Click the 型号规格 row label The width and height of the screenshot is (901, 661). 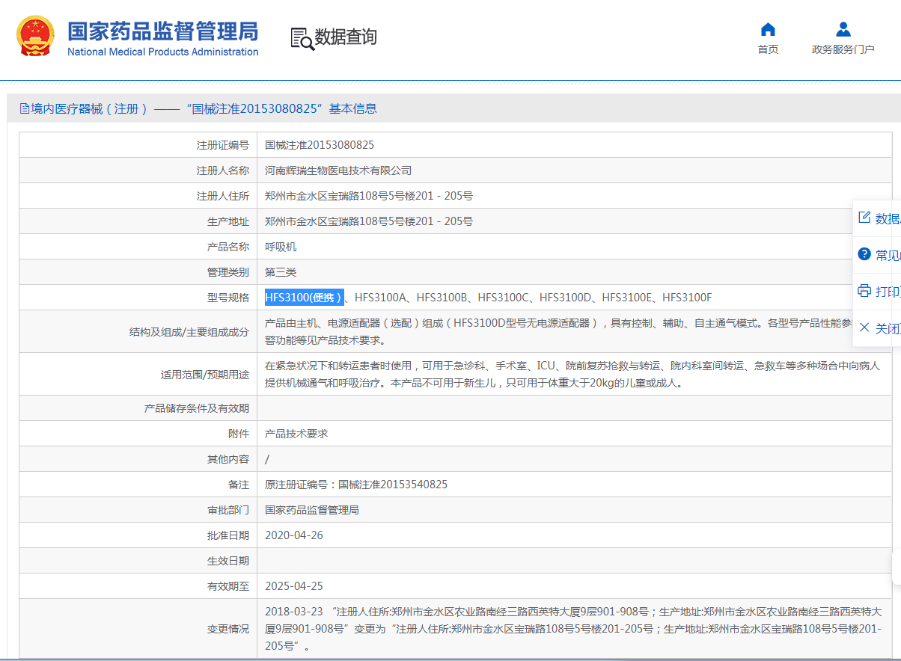tap(228, 298)
